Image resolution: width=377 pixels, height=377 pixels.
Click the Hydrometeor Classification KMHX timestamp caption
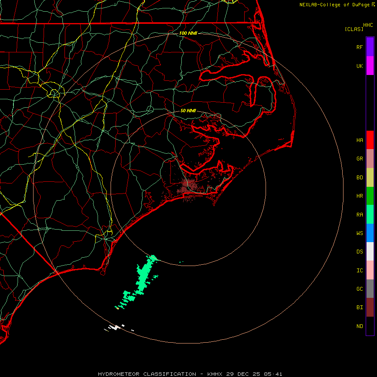(x=190, y=374)
